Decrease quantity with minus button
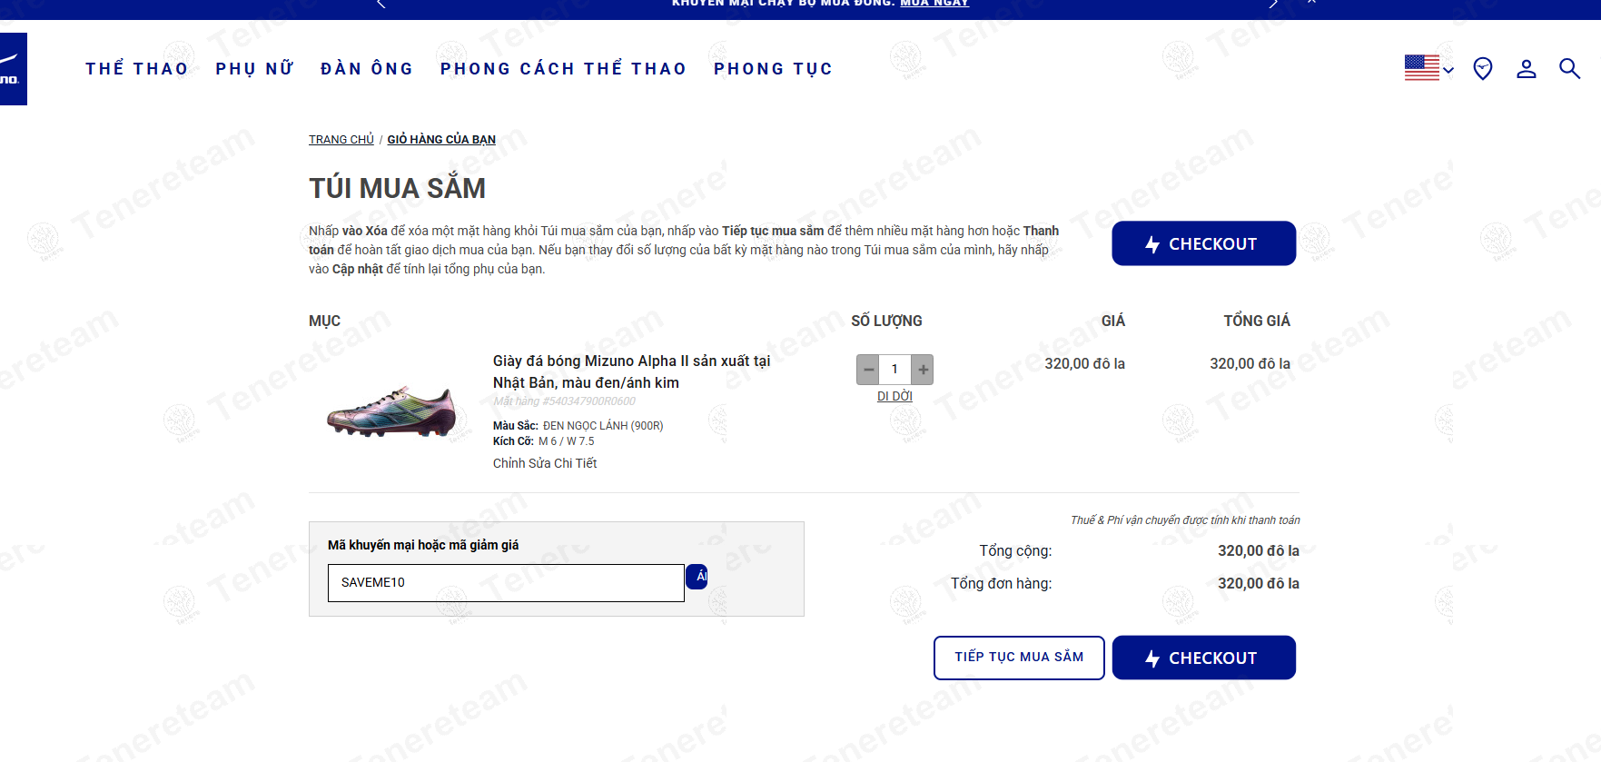The height and width of the screenshot is (762, 1601). [868, 370]
